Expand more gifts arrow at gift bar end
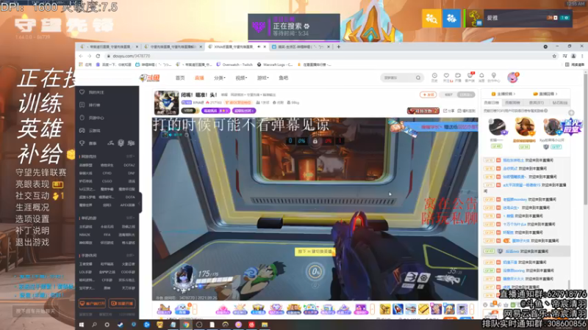588x330 pixels. point(472,309)
